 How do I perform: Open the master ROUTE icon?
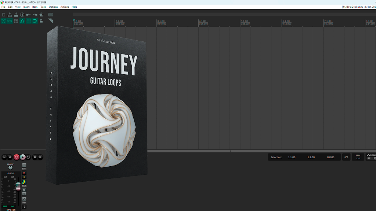[24, 182]
